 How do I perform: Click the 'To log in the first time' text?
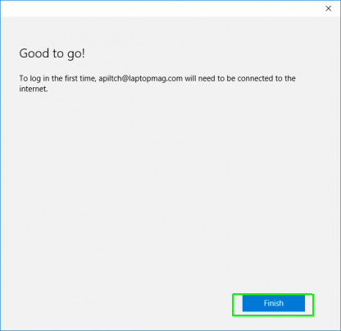57,79
